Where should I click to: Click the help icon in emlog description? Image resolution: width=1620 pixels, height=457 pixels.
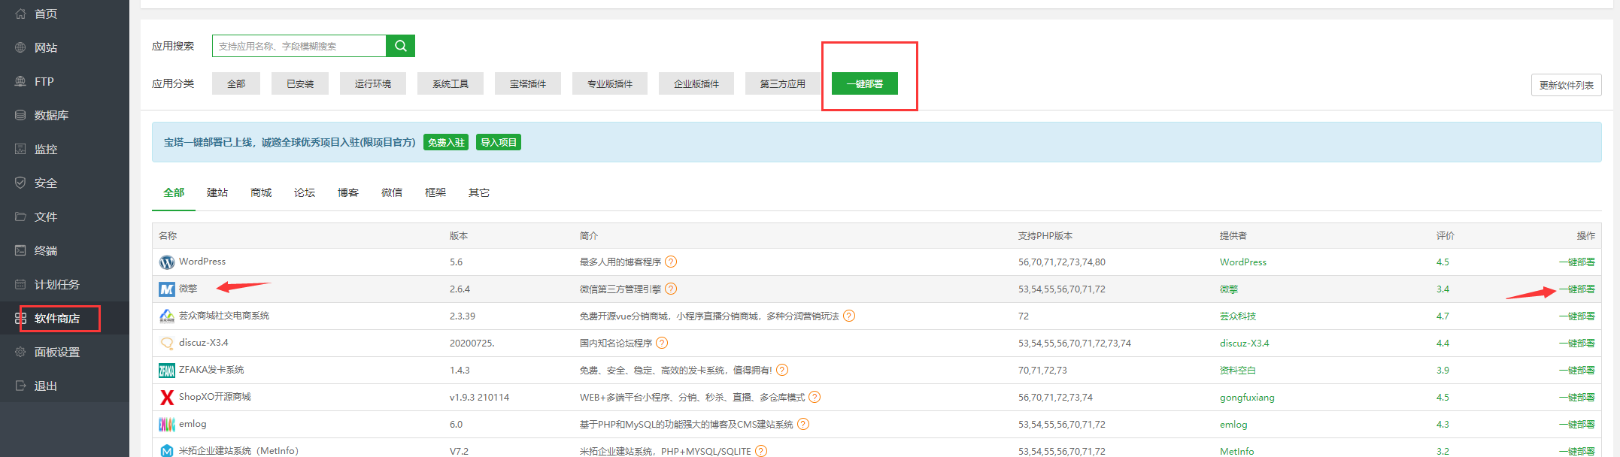click(803, 424)
